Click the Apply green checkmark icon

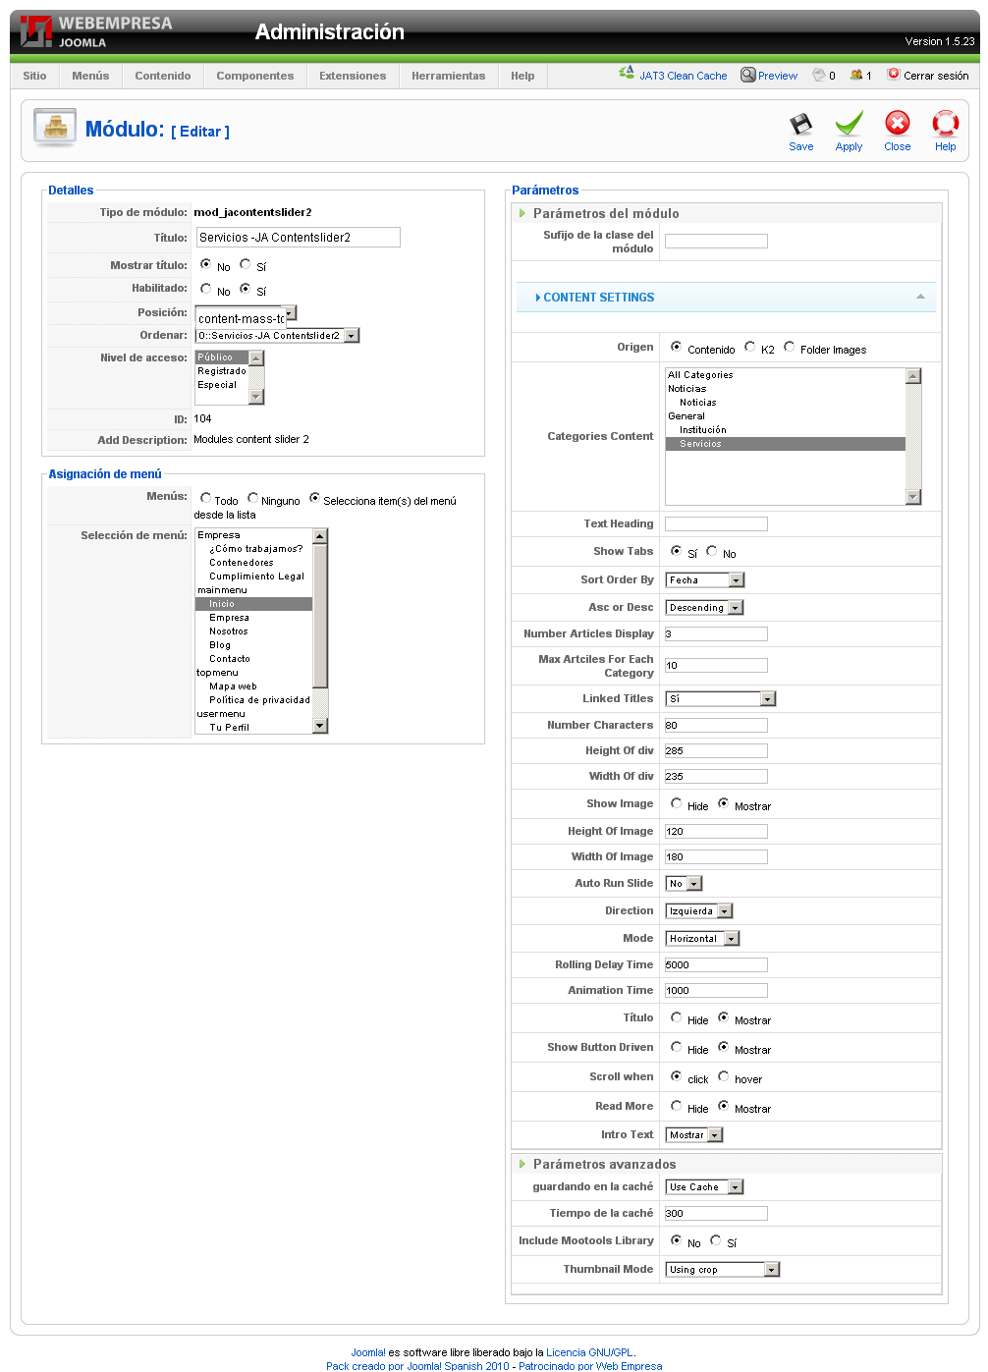[849, 124]
